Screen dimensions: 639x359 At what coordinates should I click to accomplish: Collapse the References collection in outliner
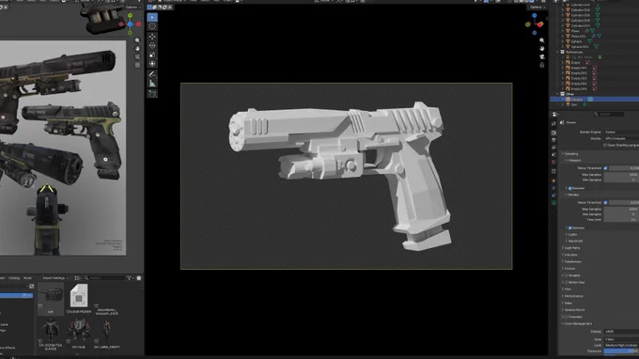558,53
